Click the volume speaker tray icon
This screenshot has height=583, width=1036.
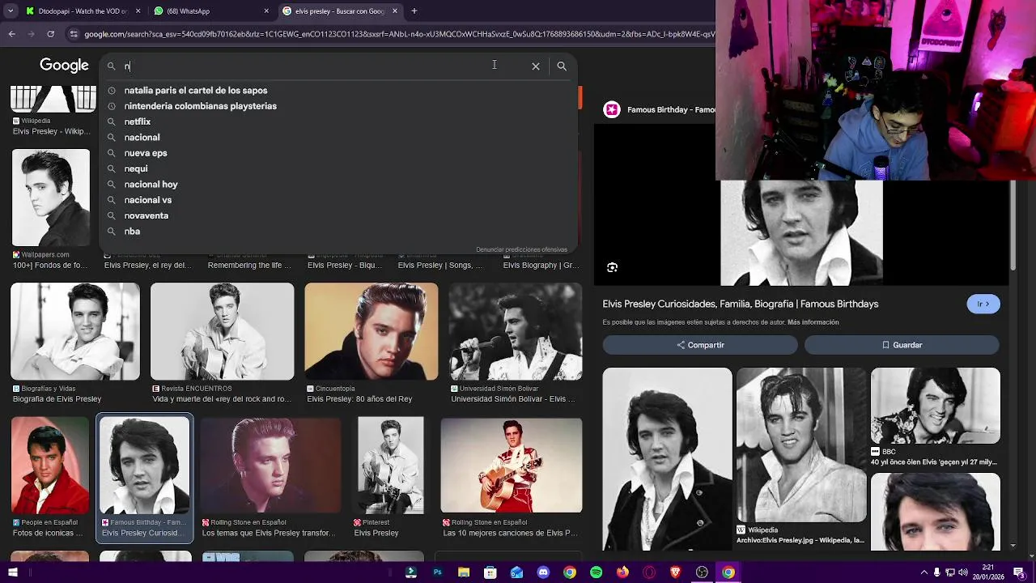[963, 572]
